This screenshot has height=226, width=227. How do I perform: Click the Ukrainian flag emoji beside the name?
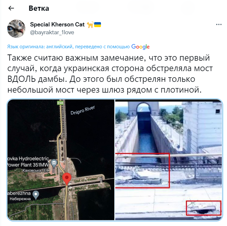point(98,25)
